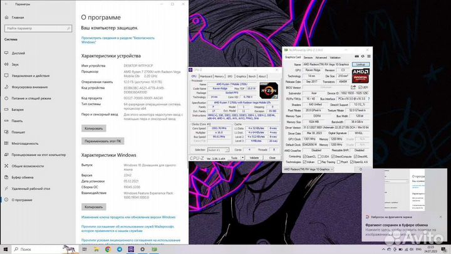Open Chrome from the taskbar
451x254 pixels.
coord(108,250)
